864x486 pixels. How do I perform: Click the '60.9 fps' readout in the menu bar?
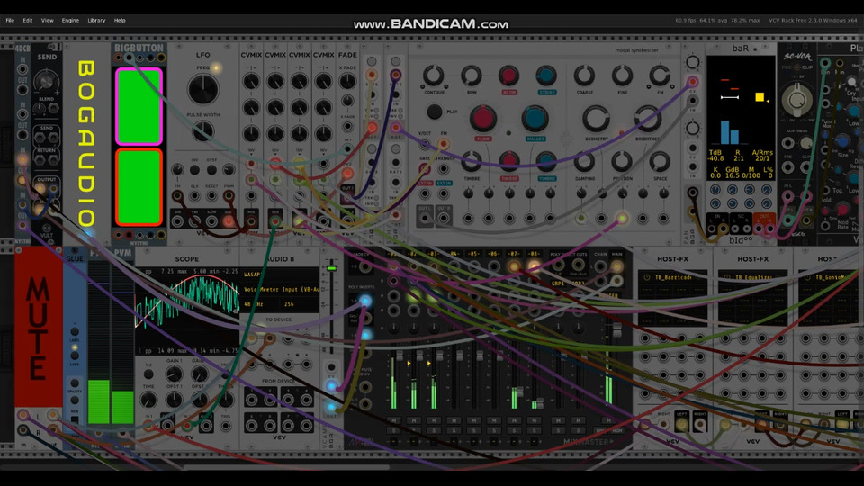pyautogui.click(x=686, y=21)
